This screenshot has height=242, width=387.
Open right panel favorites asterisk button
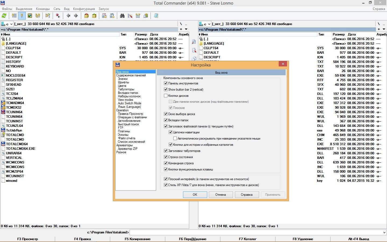click(379, 29)
